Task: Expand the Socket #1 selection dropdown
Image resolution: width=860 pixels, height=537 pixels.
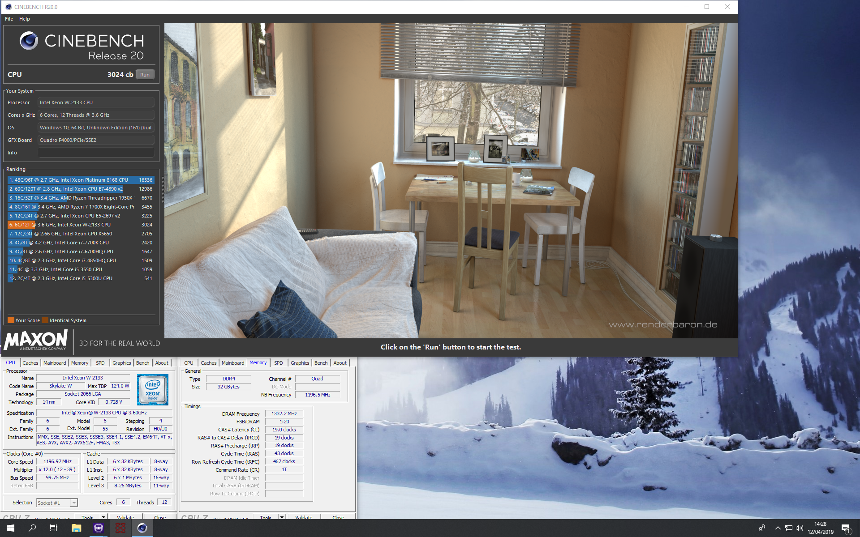Action: [x=74, y=503]
